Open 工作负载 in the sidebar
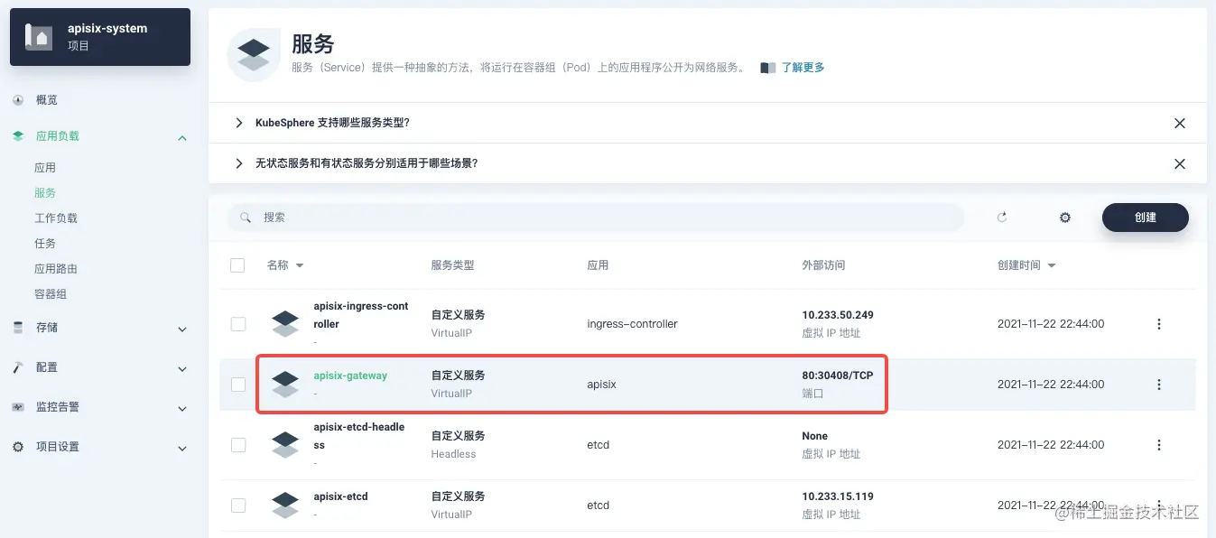Screen dimensions: 1216x538 click(x=56, y=218)
